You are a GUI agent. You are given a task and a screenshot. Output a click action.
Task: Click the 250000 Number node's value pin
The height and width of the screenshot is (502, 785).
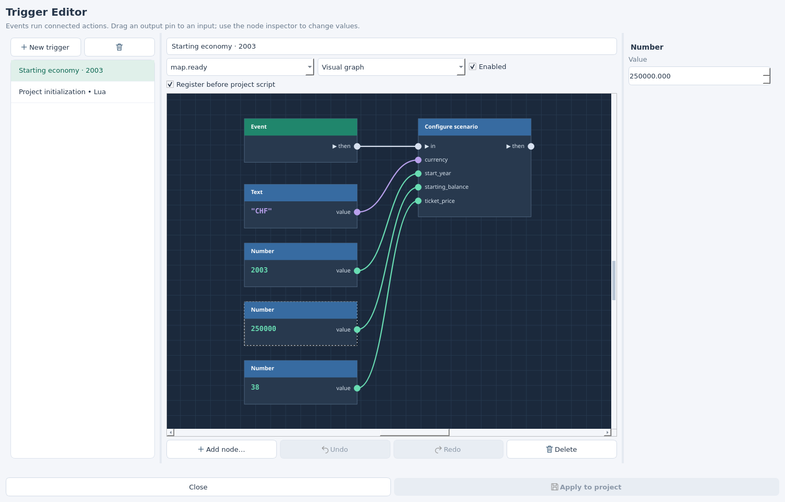click(x=357, y=329)
